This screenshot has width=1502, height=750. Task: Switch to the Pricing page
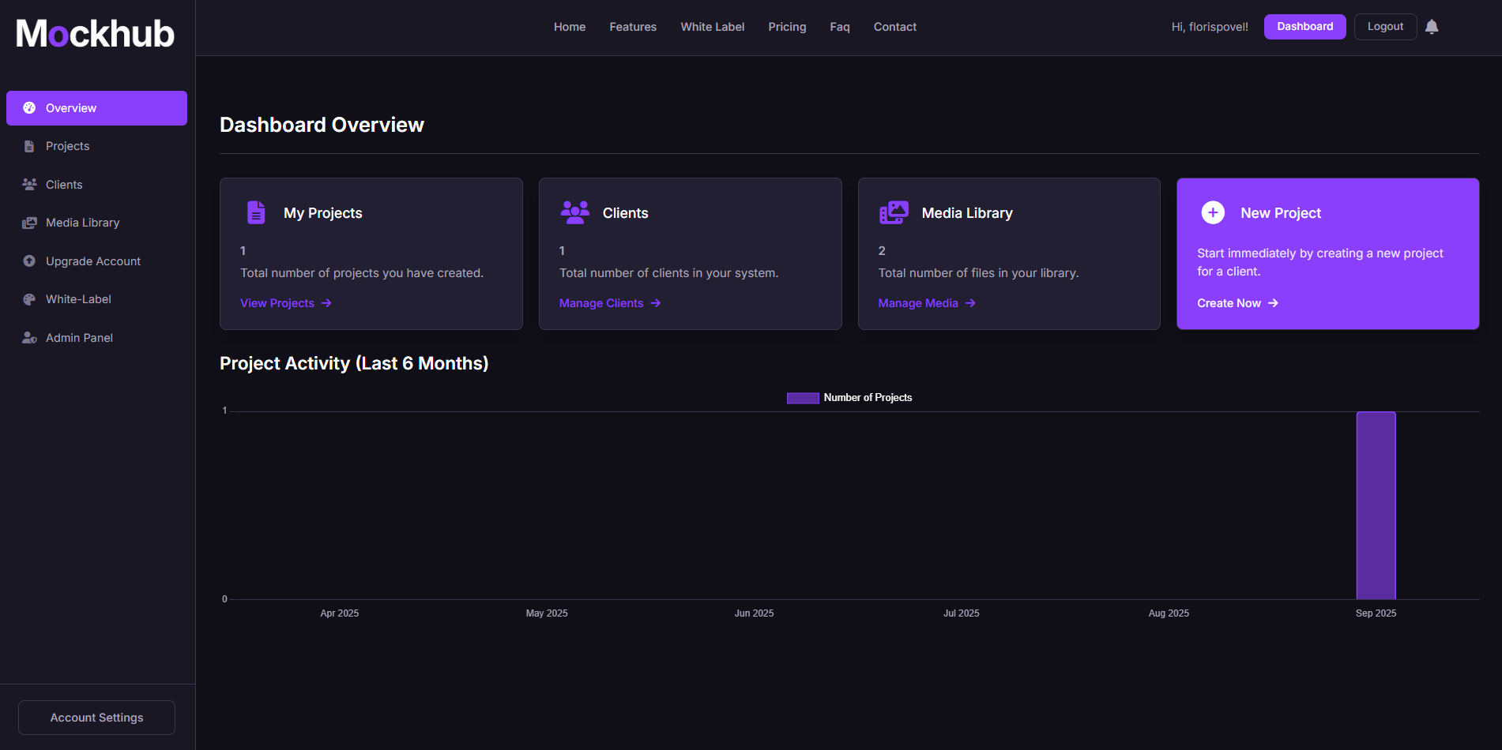click(787, 26)
